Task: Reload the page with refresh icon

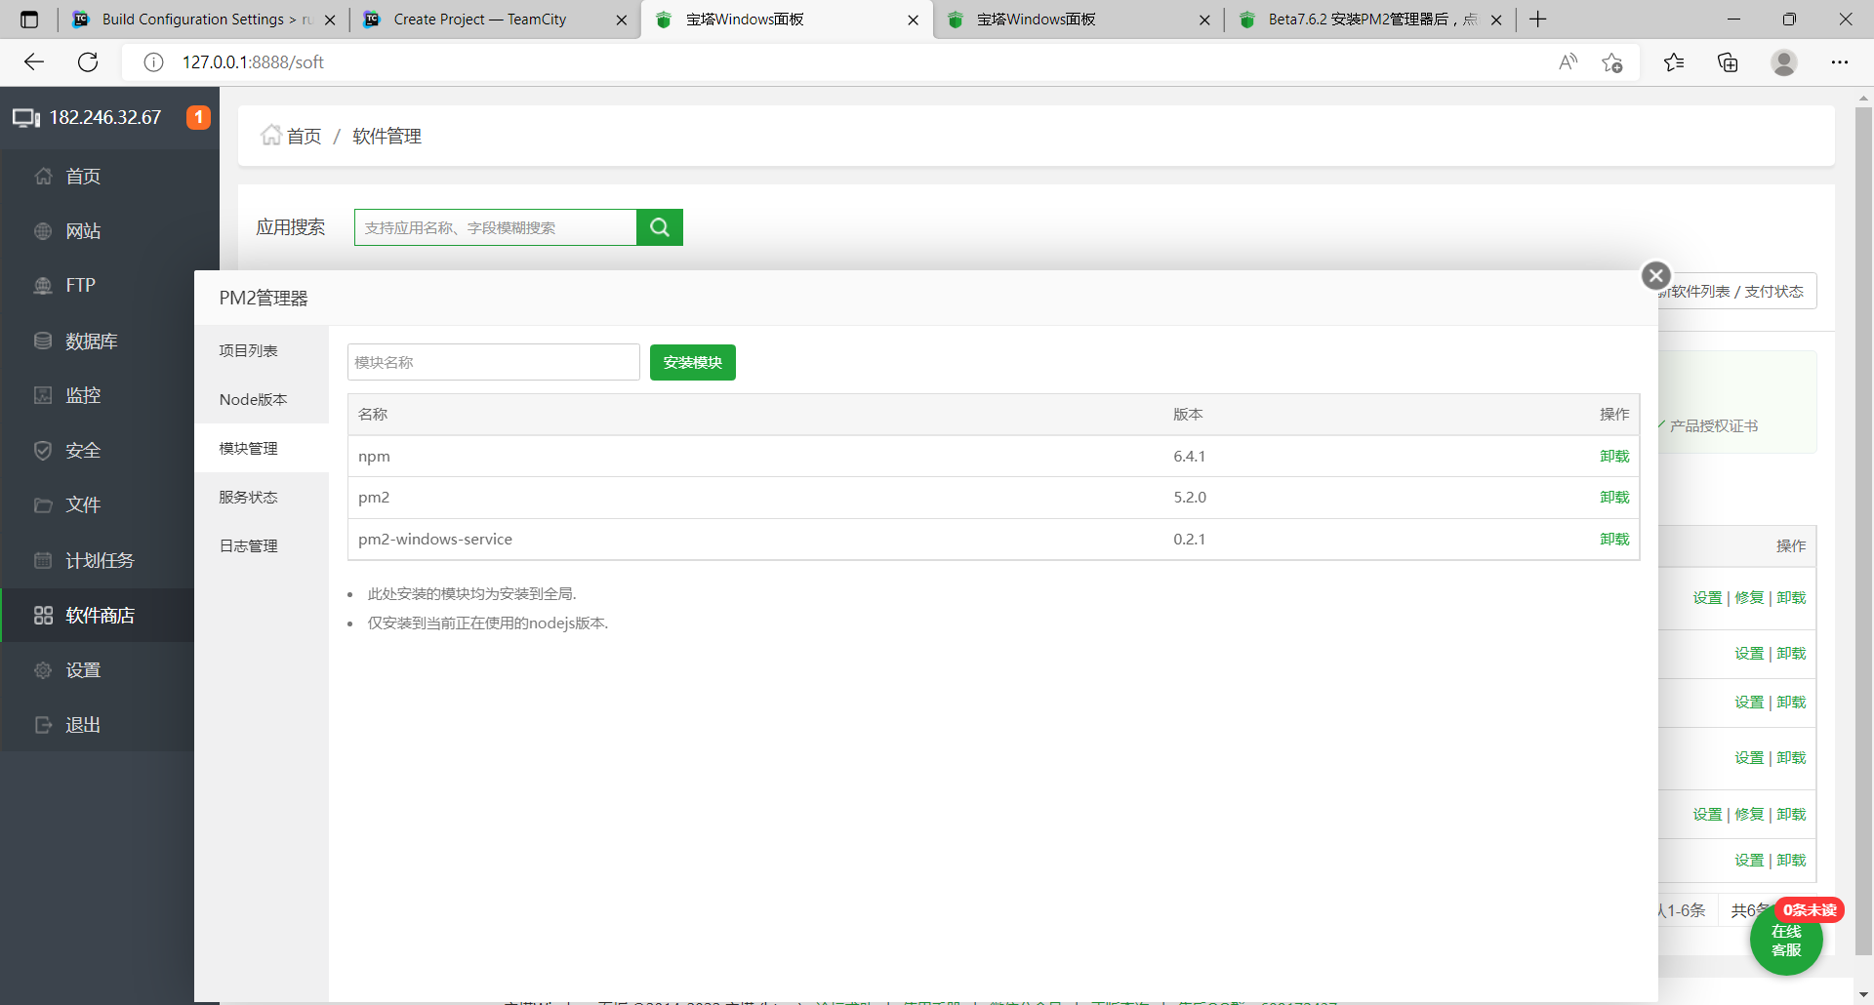Action: click(x=88, y=62)
